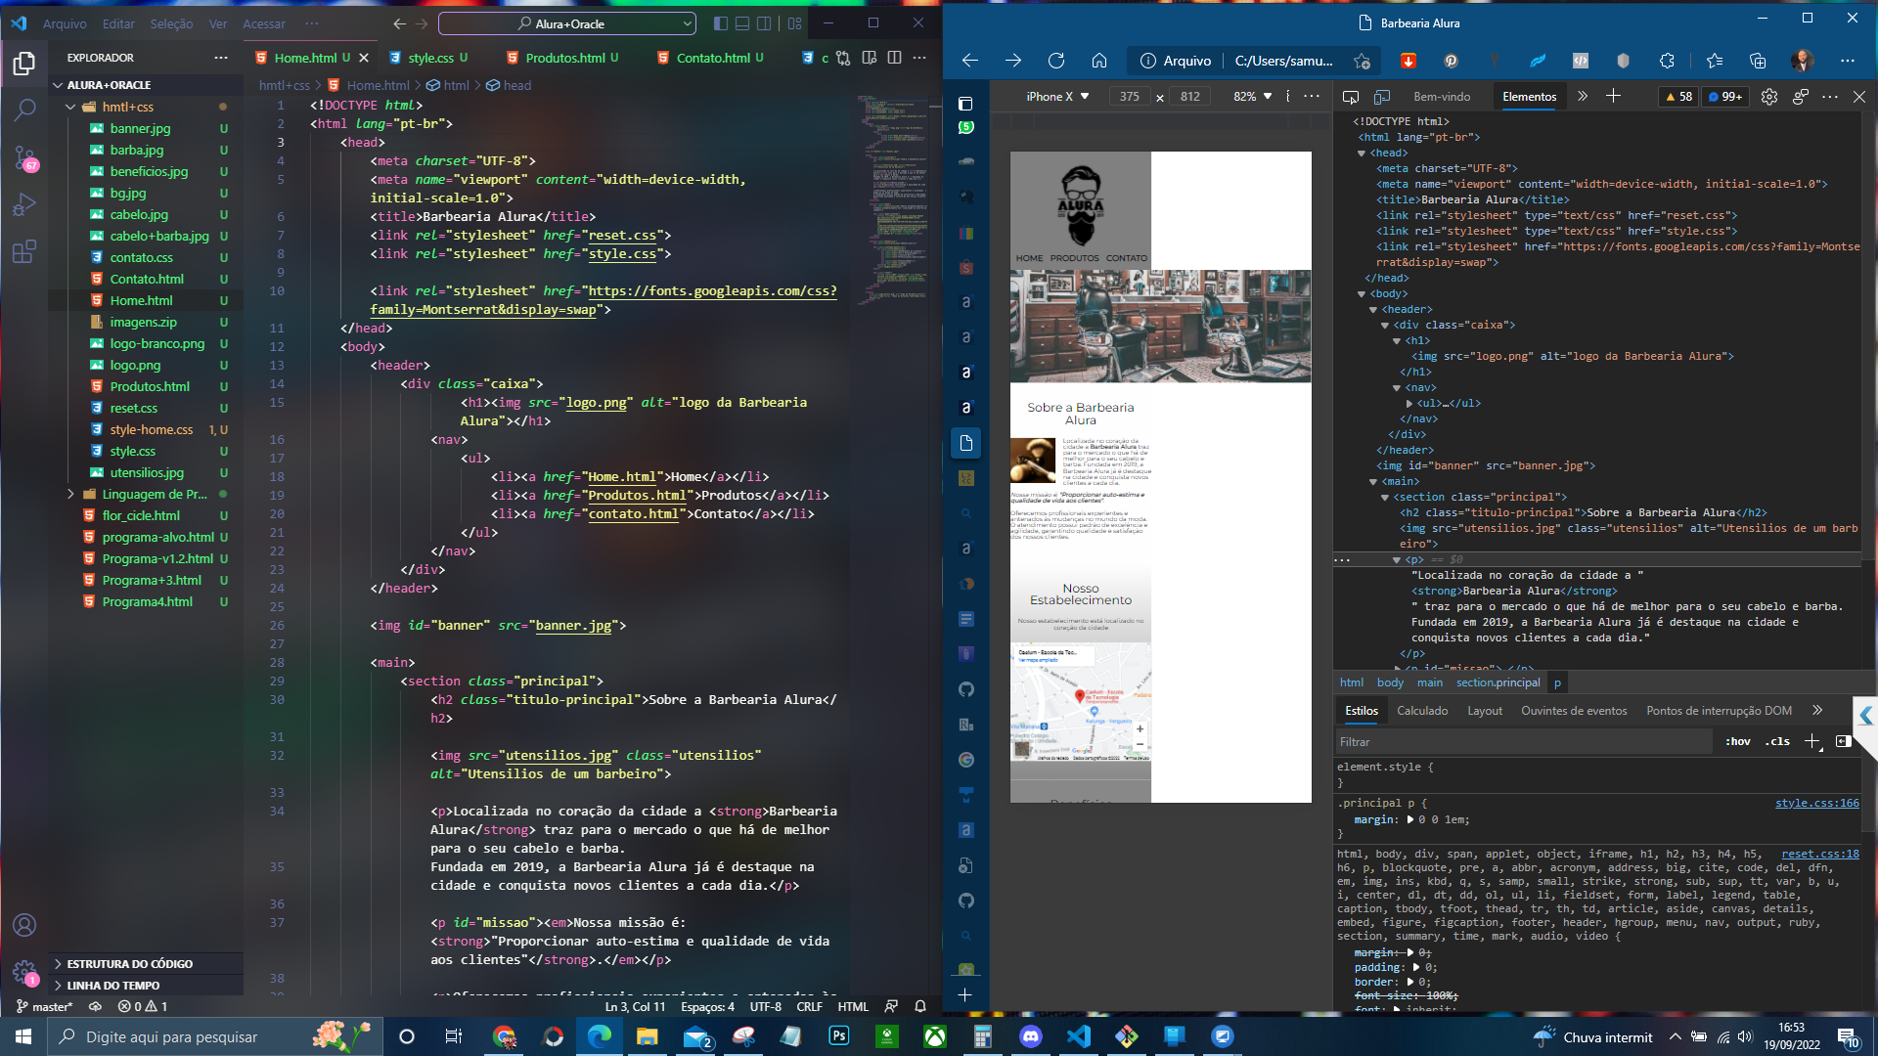
Task: Open Produtos.html in file explorer
Action: point(150,386)
